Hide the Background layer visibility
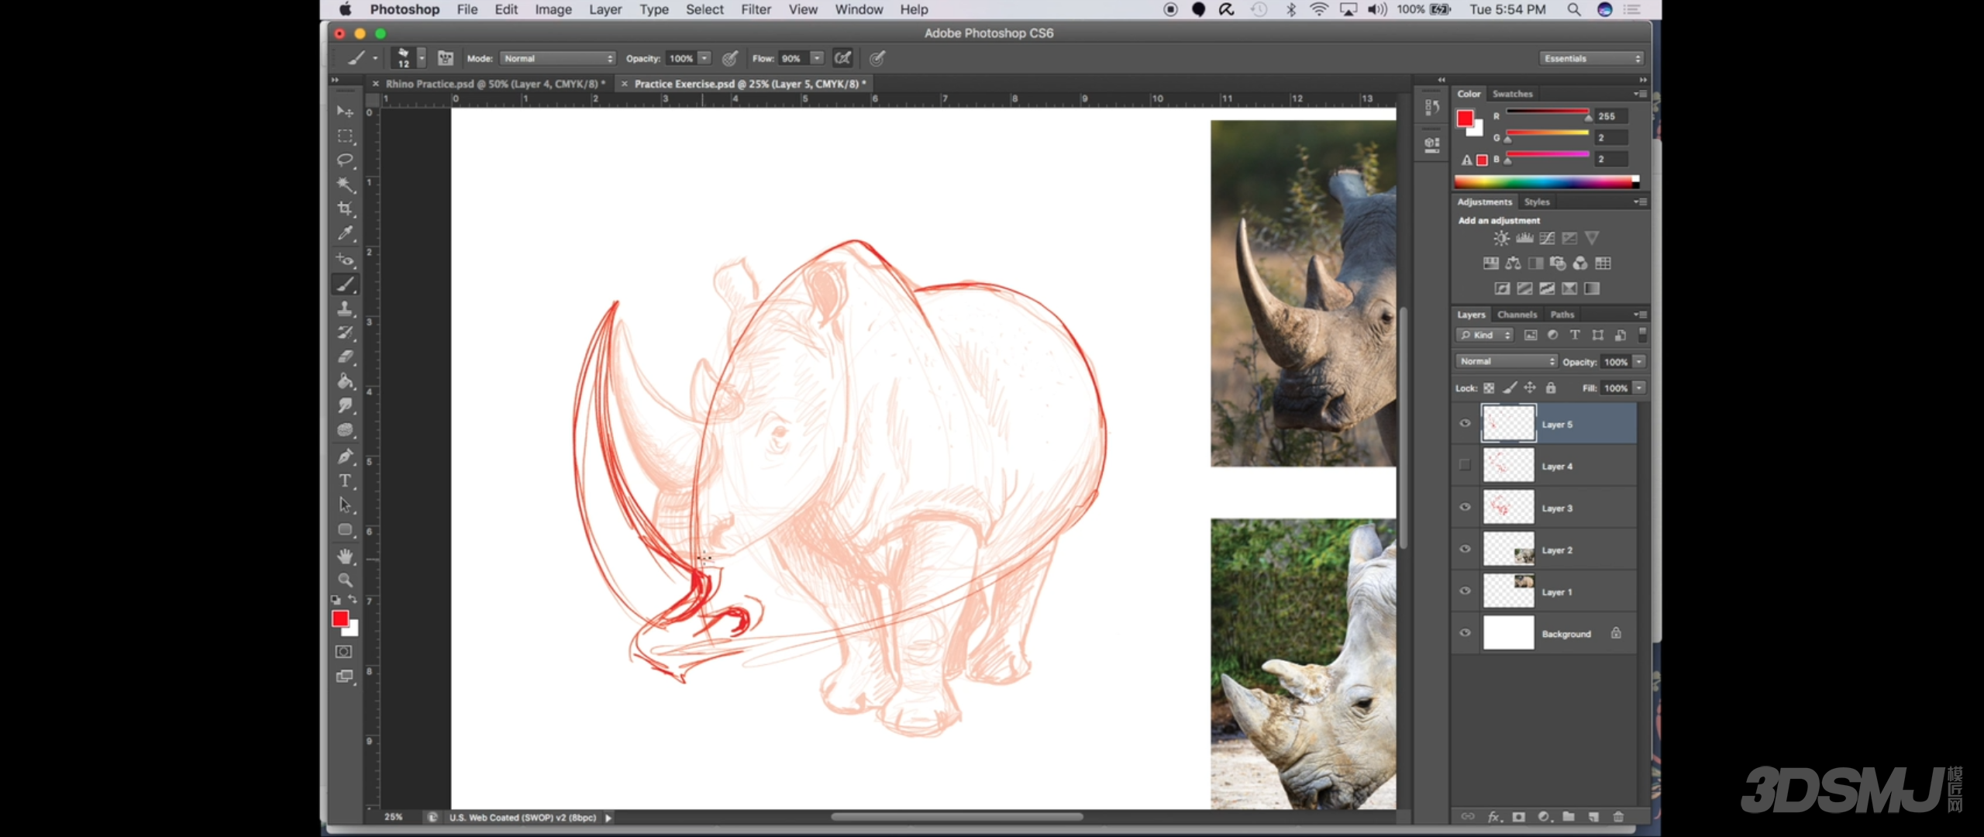 (1465, 633)
